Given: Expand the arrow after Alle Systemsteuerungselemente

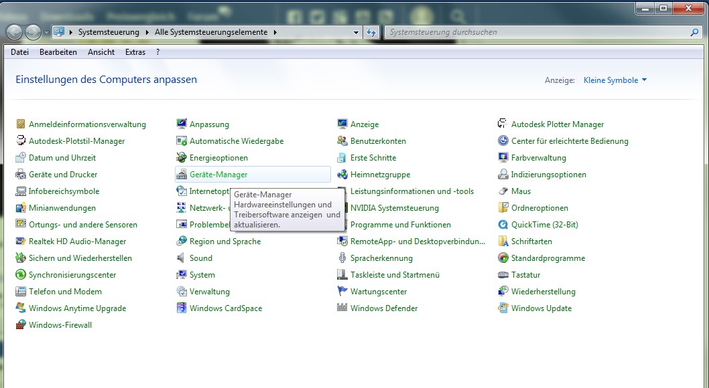Looking at the screenshot, I should [x=275, y=33].
